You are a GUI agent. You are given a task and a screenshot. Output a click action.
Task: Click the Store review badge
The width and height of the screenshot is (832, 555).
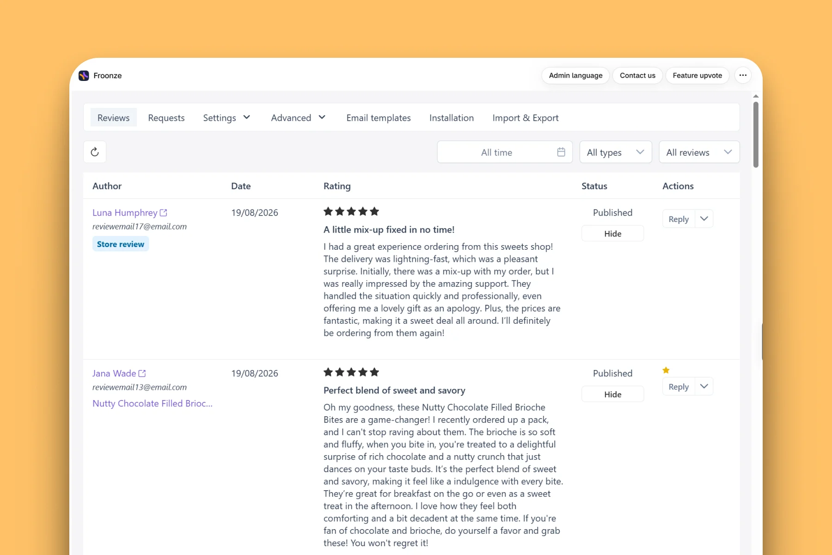(121, 244)
